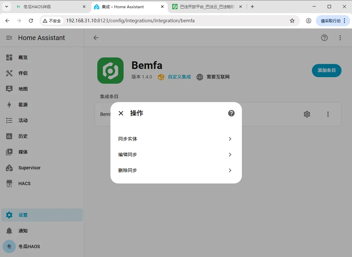The height and width of the screenshot is (257, 352).
Task: Open integration page help icon
Action: coord(324,38)
